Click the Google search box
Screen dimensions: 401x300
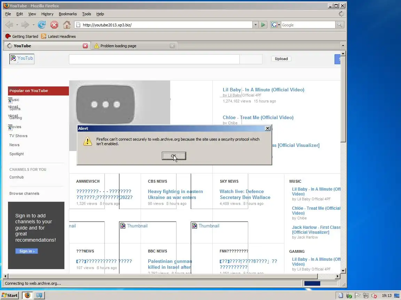(x=308, y=25)
